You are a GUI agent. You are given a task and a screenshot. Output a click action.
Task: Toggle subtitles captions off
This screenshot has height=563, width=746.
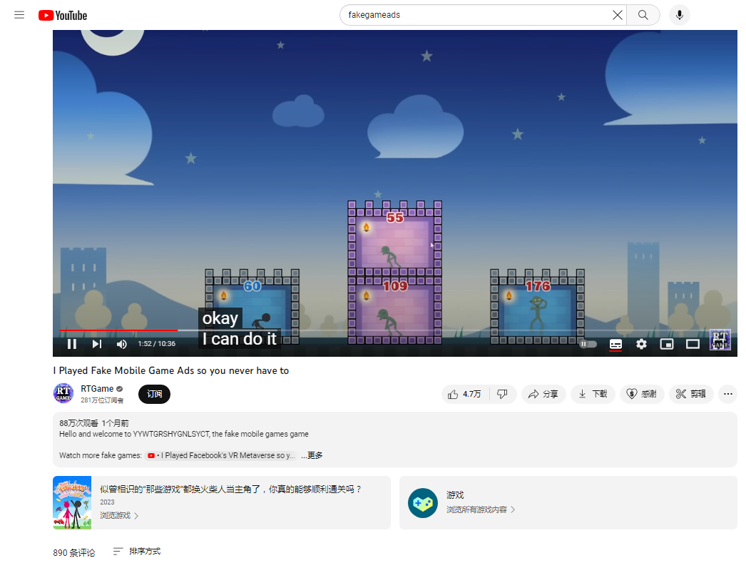coord(615,344)
